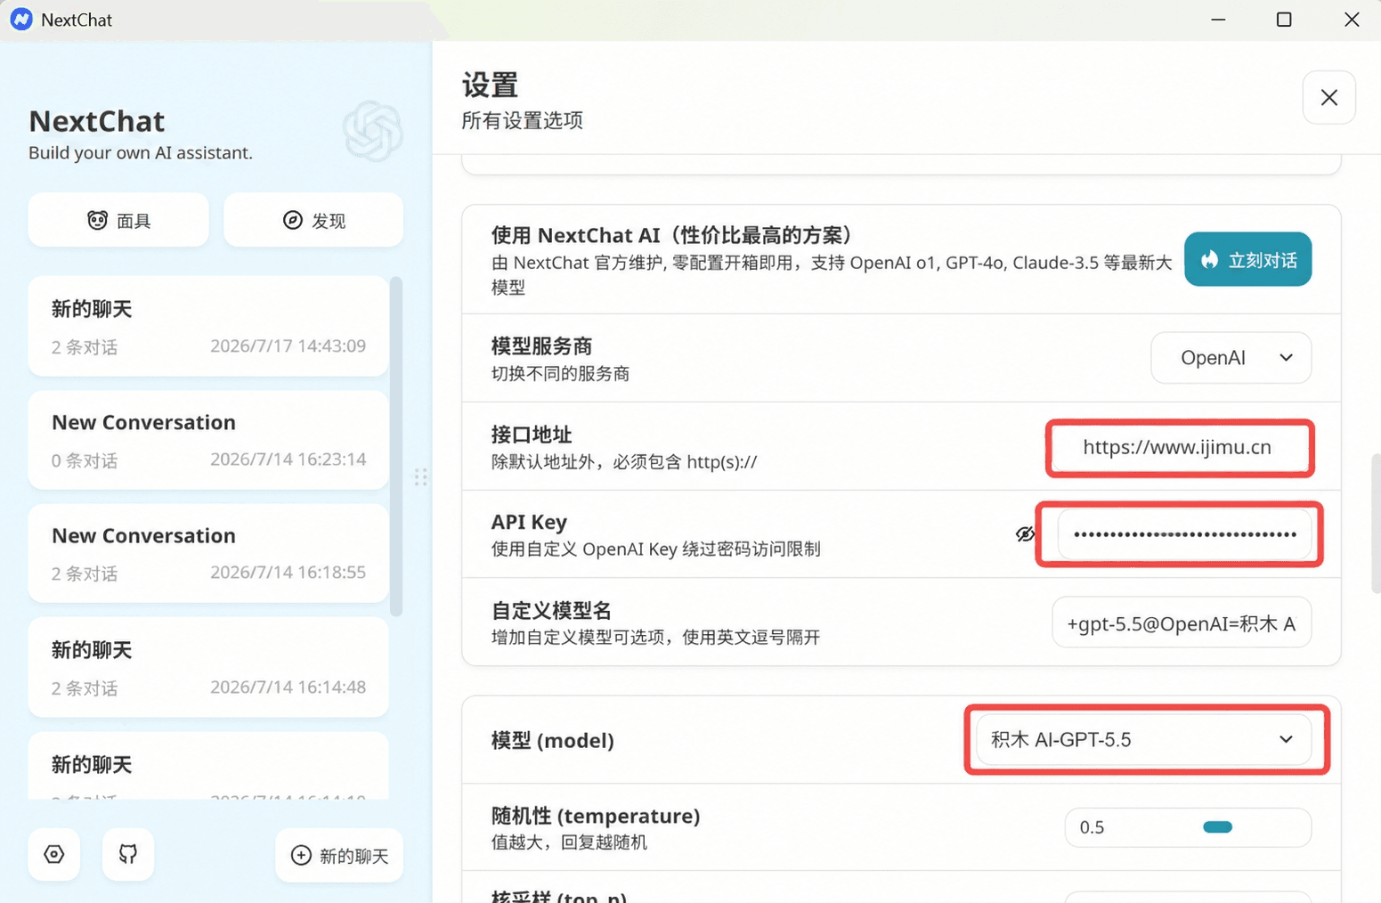Click the compass icon beside 发现
1381x903 pixels.
[293, 220]
